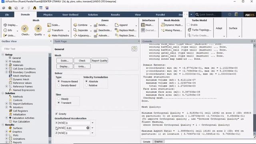Click the mesh Info icon

pos(5,30)
